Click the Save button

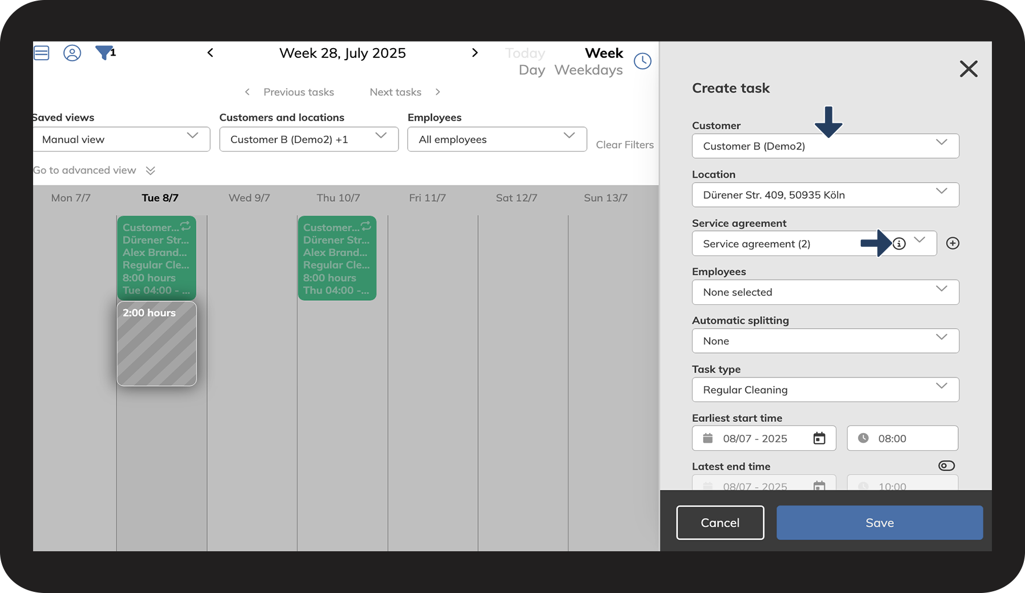click(879, 523)
